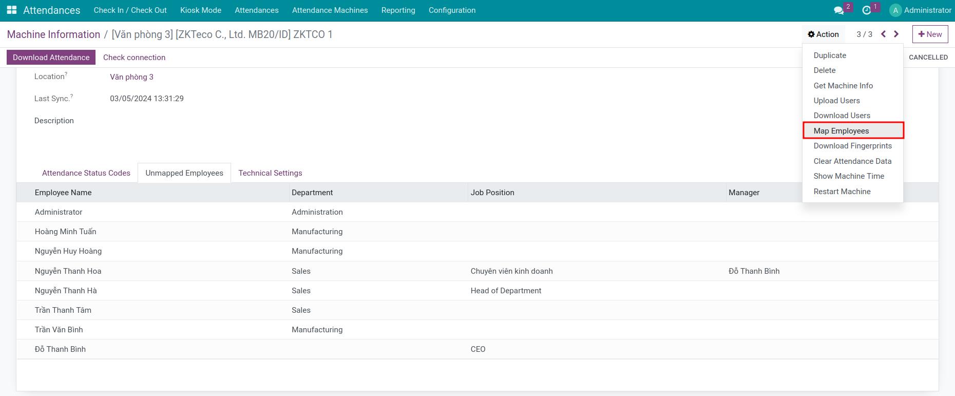This screenshot has width=955, height=396.
Task: Toggle the Action gear dropdown
Action: click(x=823, y=34)
